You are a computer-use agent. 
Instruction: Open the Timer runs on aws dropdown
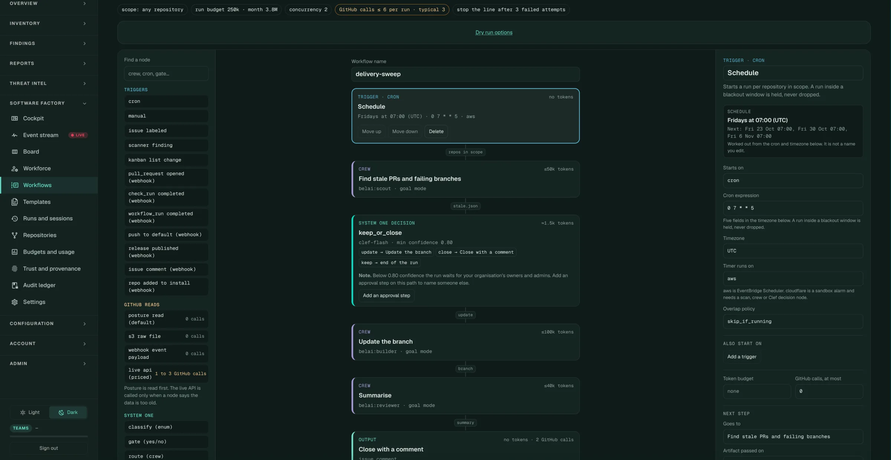pos(793,279)
